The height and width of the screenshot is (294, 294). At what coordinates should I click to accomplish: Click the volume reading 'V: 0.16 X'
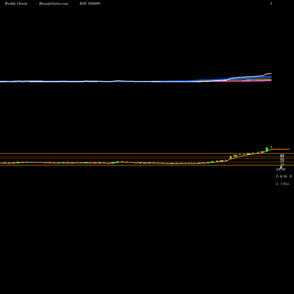click(284, 176)
